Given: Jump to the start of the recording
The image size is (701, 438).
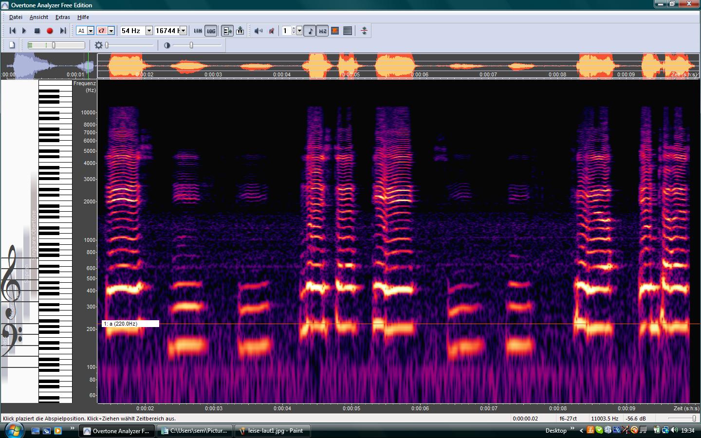Looking at the screenshot, I should pos(12,31).
